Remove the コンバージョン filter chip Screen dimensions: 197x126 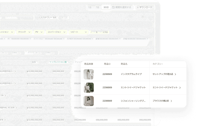(x=64, y=39)
